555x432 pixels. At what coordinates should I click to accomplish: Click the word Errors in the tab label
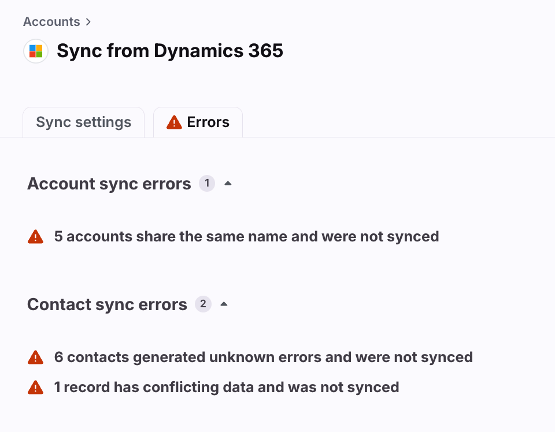point(208,122)
